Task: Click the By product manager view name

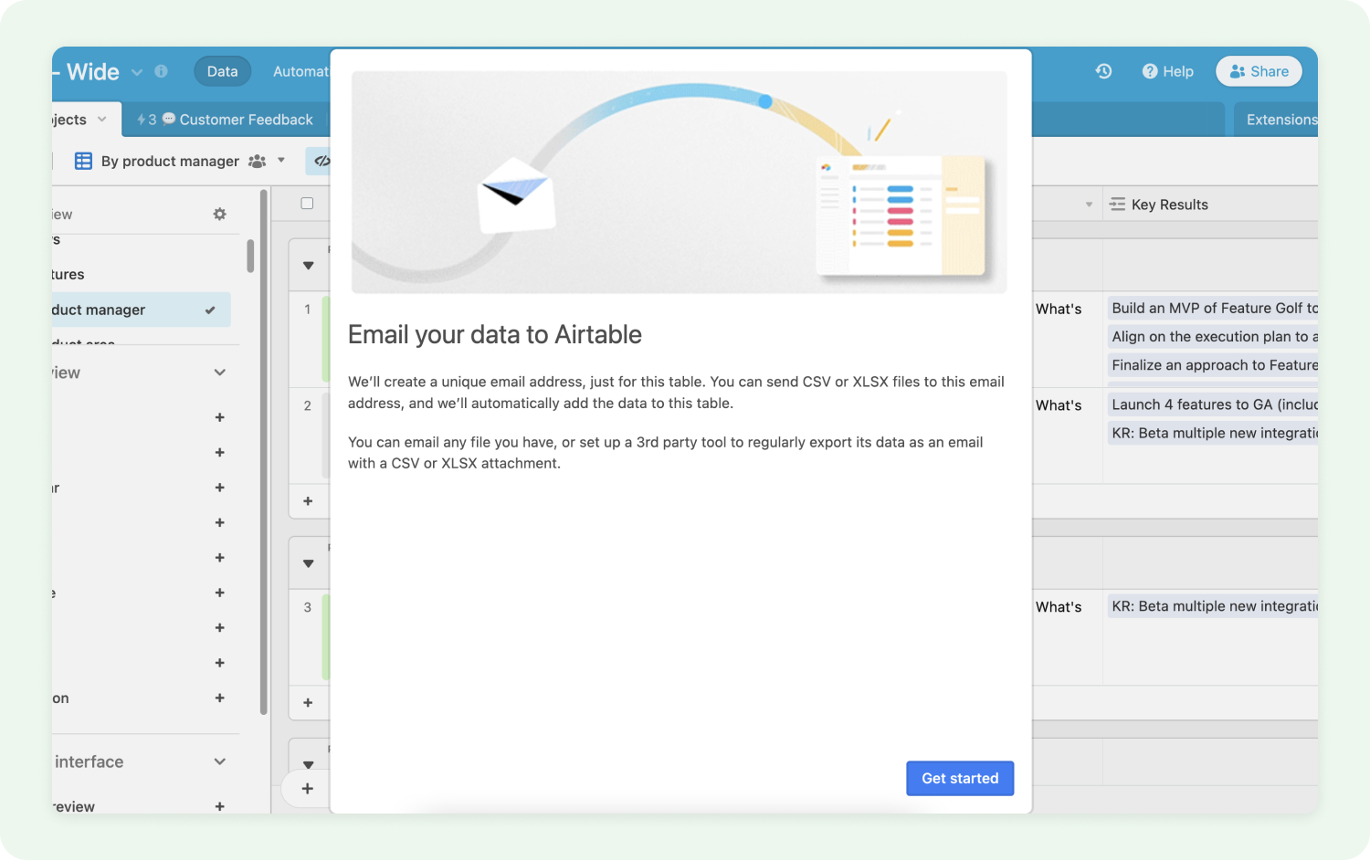Action: 170,161
